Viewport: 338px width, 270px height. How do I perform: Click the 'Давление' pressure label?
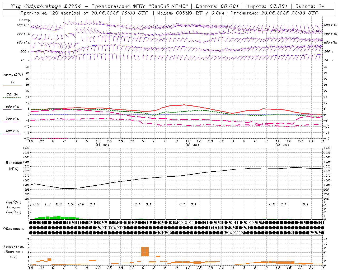[14, 163]
